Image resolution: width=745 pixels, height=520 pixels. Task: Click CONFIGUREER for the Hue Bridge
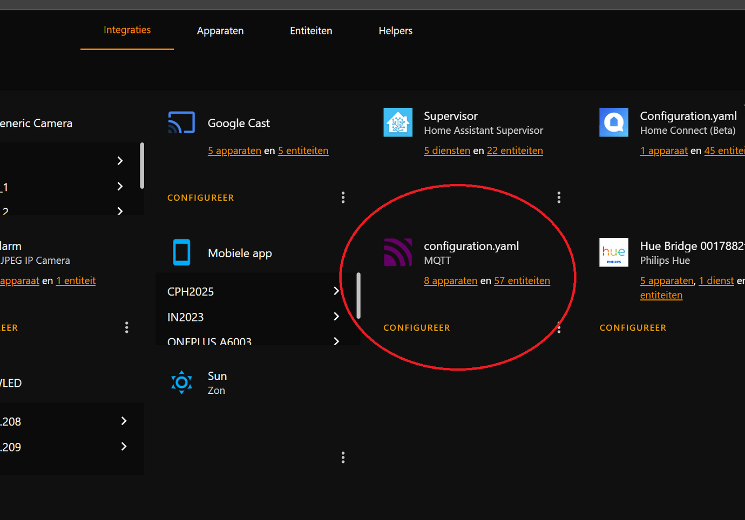point(632,327)
